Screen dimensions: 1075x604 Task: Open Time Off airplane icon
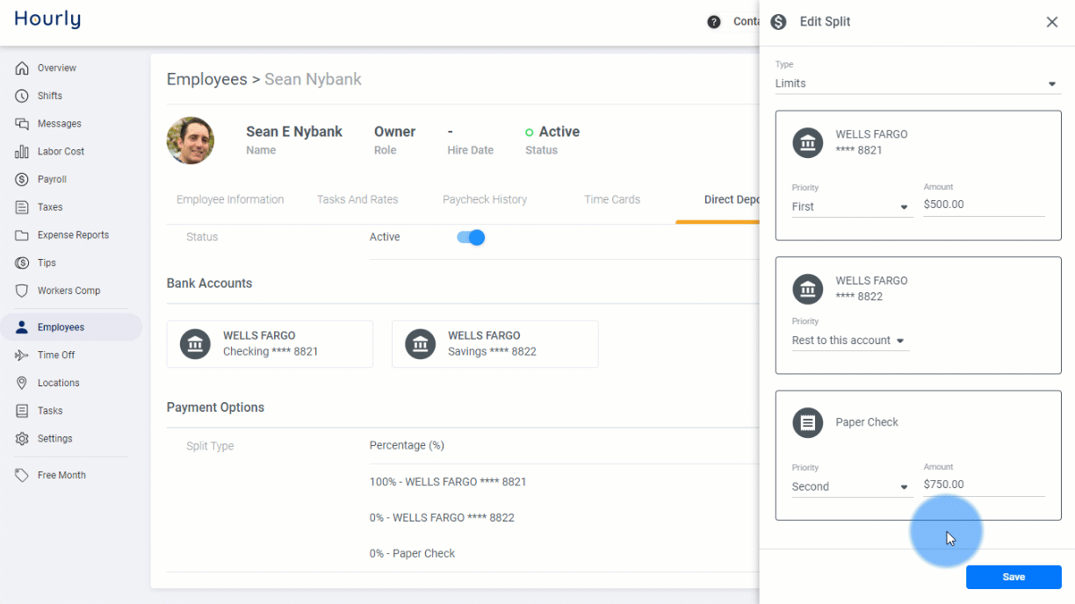(x=22, y=355)
